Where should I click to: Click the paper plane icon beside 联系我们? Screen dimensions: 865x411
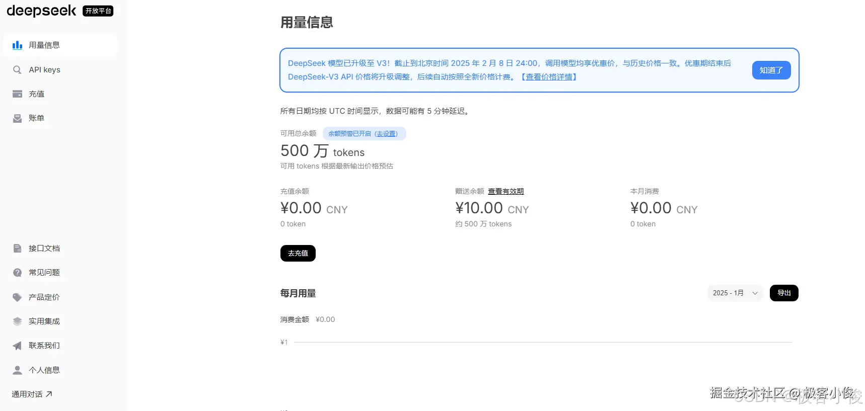point(17,346)
